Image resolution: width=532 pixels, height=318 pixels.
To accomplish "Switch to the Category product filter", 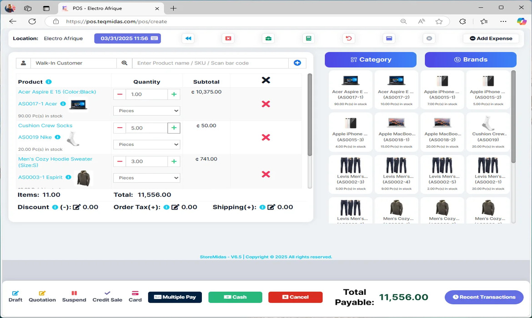I will click(370, 60).
